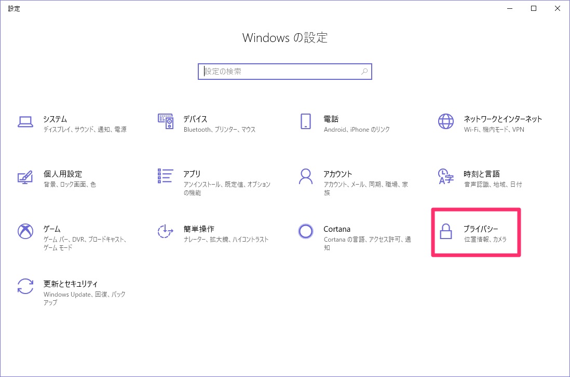Click the Personalization pen-and-monitor icon
Viewport: 570px width, 377px height.
25,177
